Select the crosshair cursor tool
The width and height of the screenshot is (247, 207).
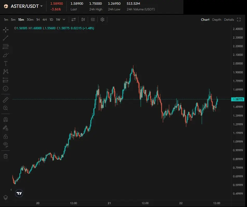(6, 30)
